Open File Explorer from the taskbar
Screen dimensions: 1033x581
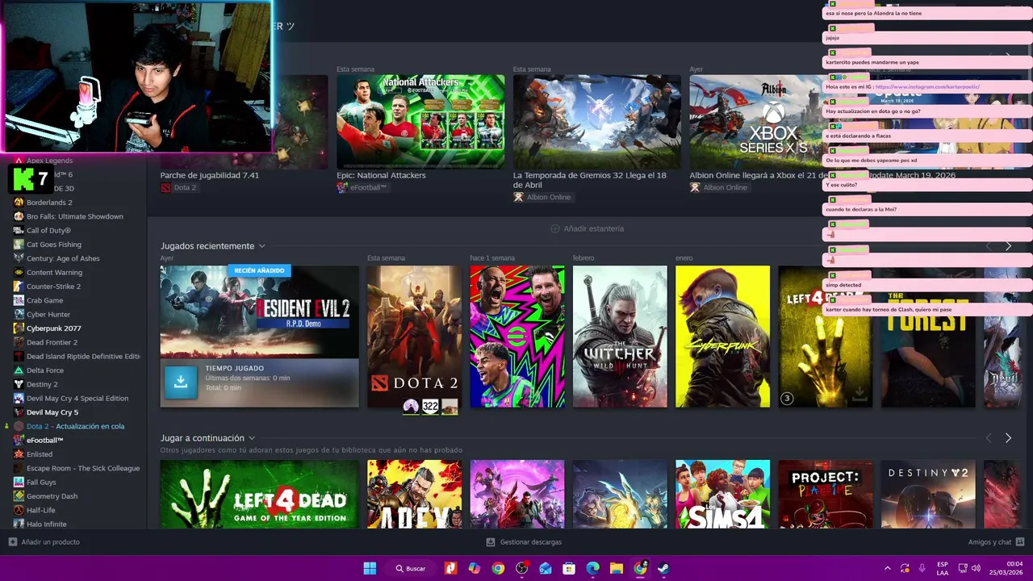tap(616, 568)
